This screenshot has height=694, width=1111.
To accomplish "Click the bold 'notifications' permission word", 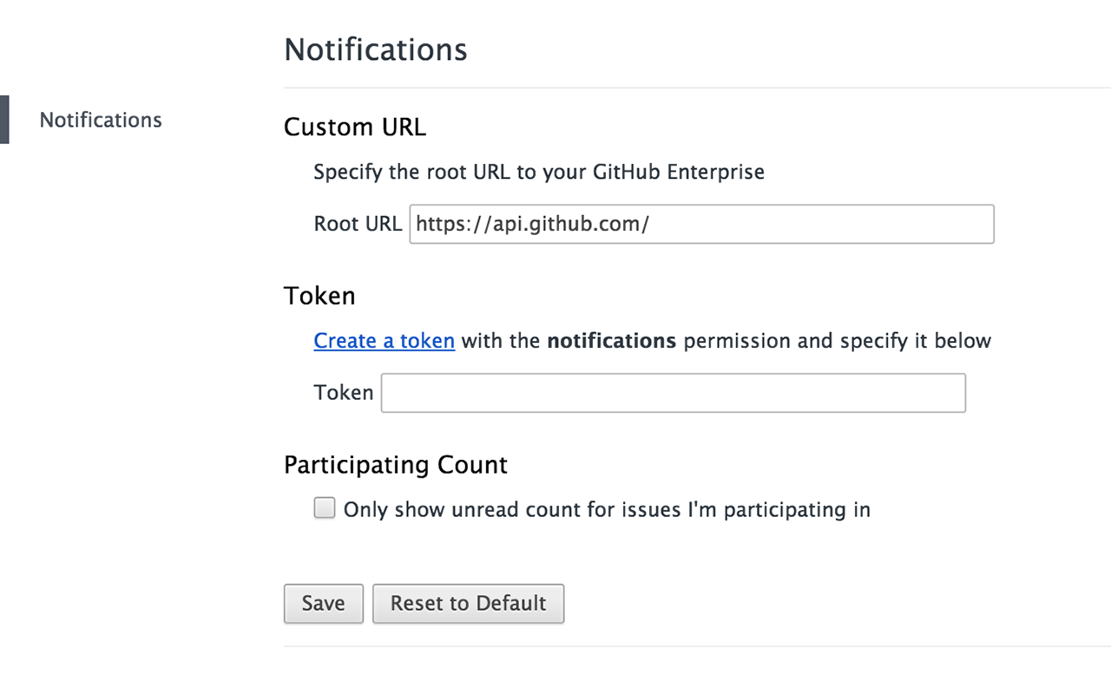I will click(611, 341).
